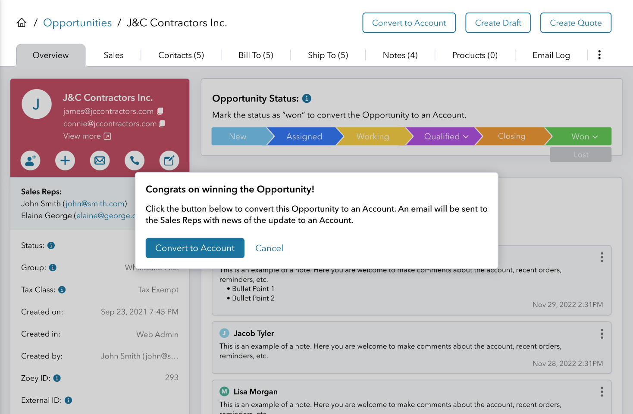Click the connie@jccontractors.com email text
The height and width of the screenshot is (414, 633).
(x=110, y=124)
